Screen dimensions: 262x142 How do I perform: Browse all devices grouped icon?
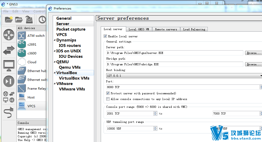tap(9, 97)
